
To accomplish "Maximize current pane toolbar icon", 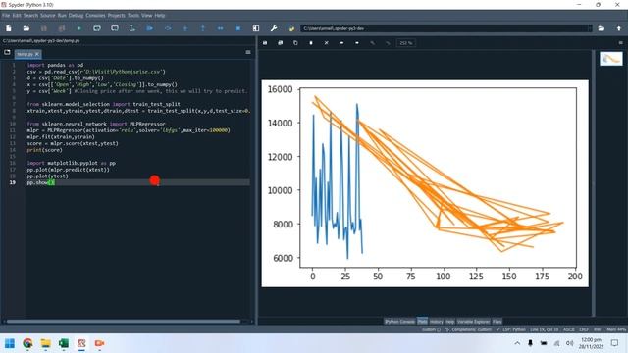I will [x=256, y=28].
